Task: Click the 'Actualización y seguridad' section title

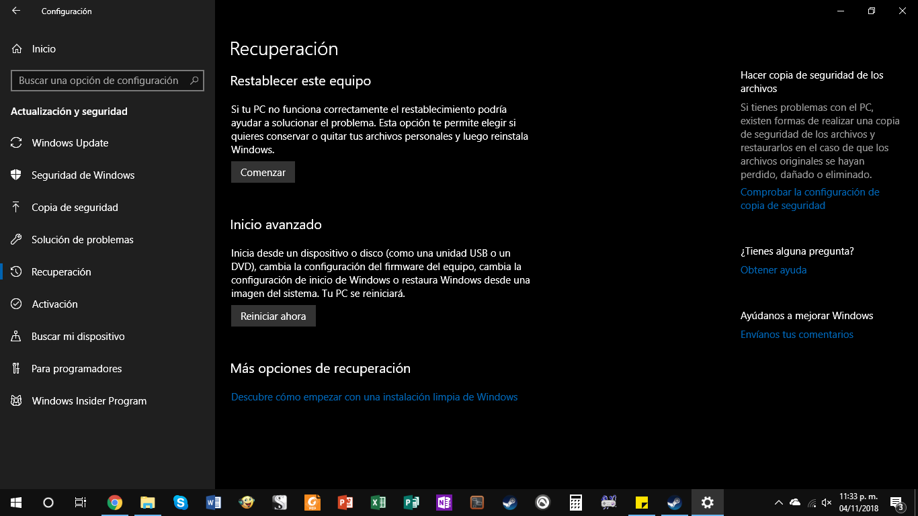Action: click(69, 112)
